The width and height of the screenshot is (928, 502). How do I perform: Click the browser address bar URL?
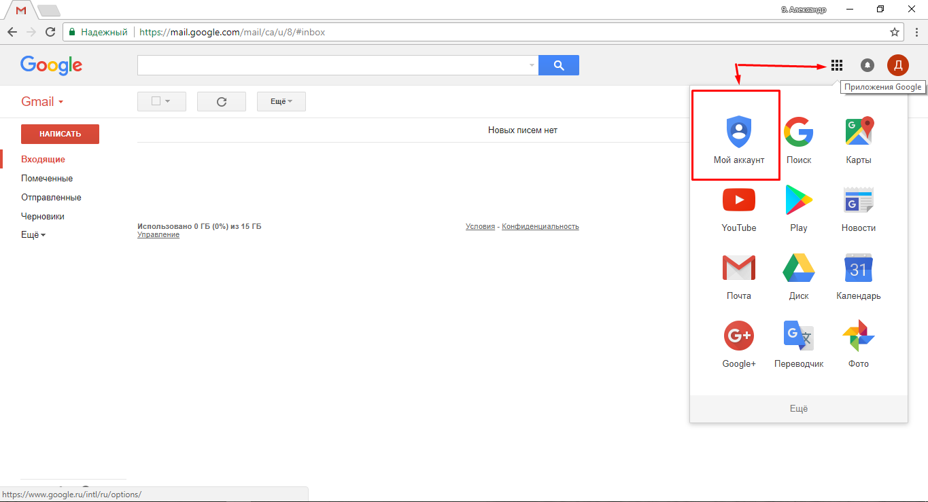pyautogui.click(x=232, y=32)
